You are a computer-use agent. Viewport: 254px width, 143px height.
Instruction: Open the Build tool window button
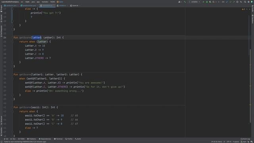coord(78,139)
